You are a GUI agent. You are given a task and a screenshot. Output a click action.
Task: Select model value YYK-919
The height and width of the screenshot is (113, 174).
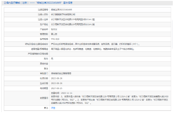click(55, 39)
